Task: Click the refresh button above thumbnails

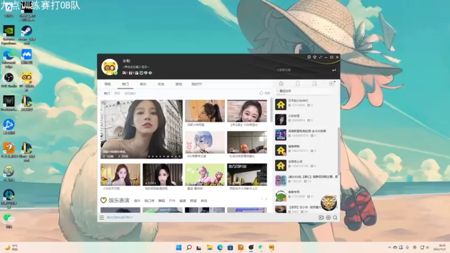Action: click(x=265, y=93)
